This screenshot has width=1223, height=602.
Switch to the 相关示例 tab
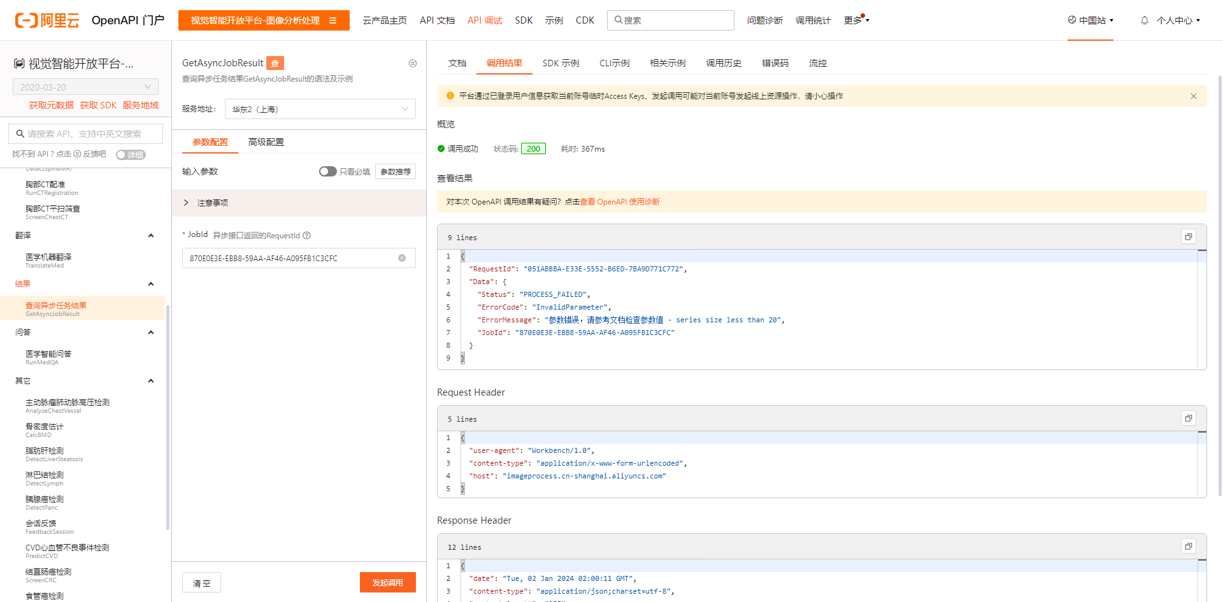668,63
